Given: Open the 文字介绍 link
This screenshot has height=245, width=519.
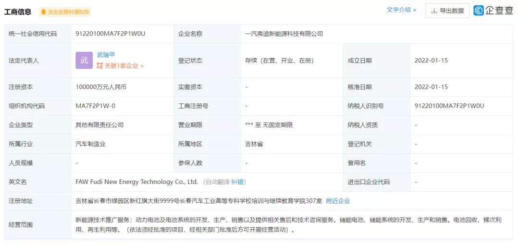Looking at the screenshot, I should [x=401, y=10].
